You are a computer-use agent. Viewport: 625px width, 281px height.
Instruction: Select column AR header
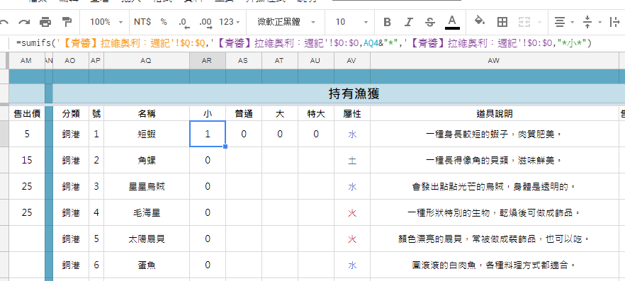(207, 60)
